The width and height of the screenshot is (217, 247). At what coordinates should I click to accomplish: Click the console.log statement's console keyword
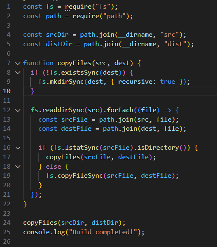pyautogui.click(x=36, y=232)
